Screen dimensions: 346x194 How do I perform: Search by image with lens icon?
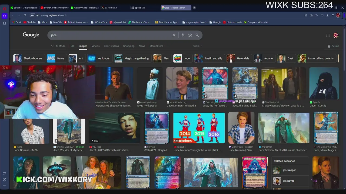pyautogui.click(x=190, y=35)
